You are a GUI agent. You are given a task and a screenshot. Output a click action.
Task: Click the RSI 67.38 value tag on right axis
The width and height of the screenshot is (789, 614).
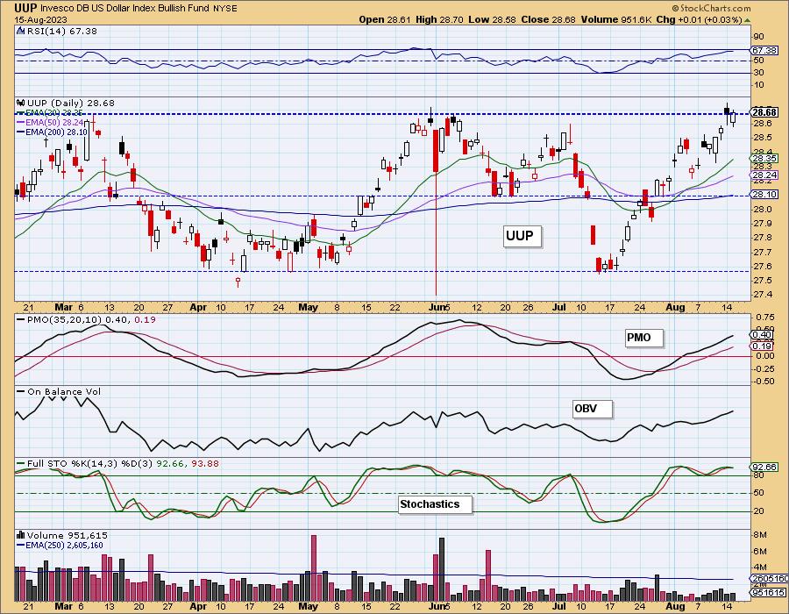pos(764,51)
